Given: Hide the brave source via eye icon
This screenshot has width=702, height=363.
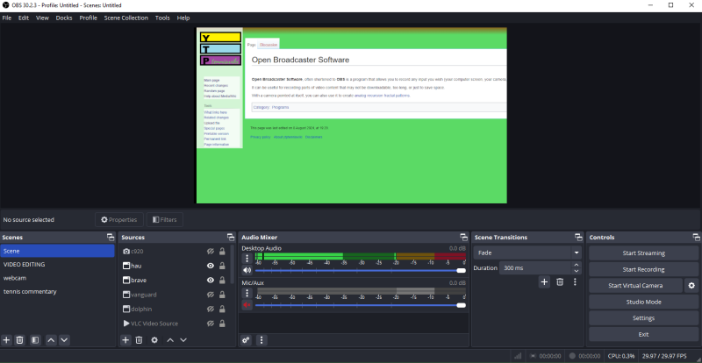Looking at the screenshot, I should 211,281.
